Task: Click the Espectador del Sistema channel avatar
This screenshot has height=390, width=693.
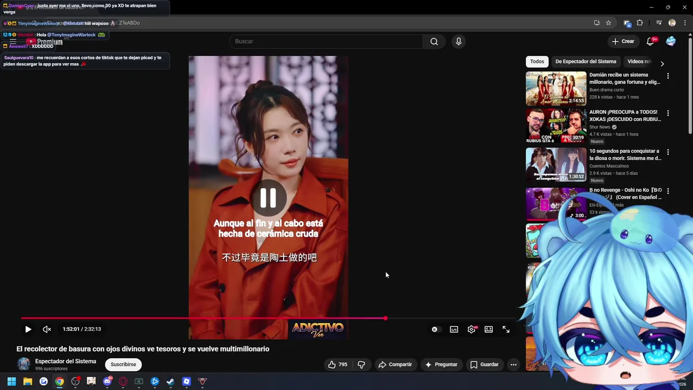Action: [23, 364]
